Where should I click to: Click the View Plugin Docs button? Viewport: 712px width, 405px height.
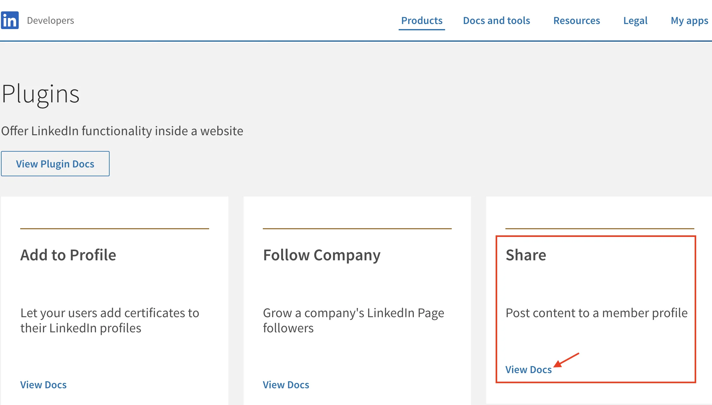(x=55, y=164)
